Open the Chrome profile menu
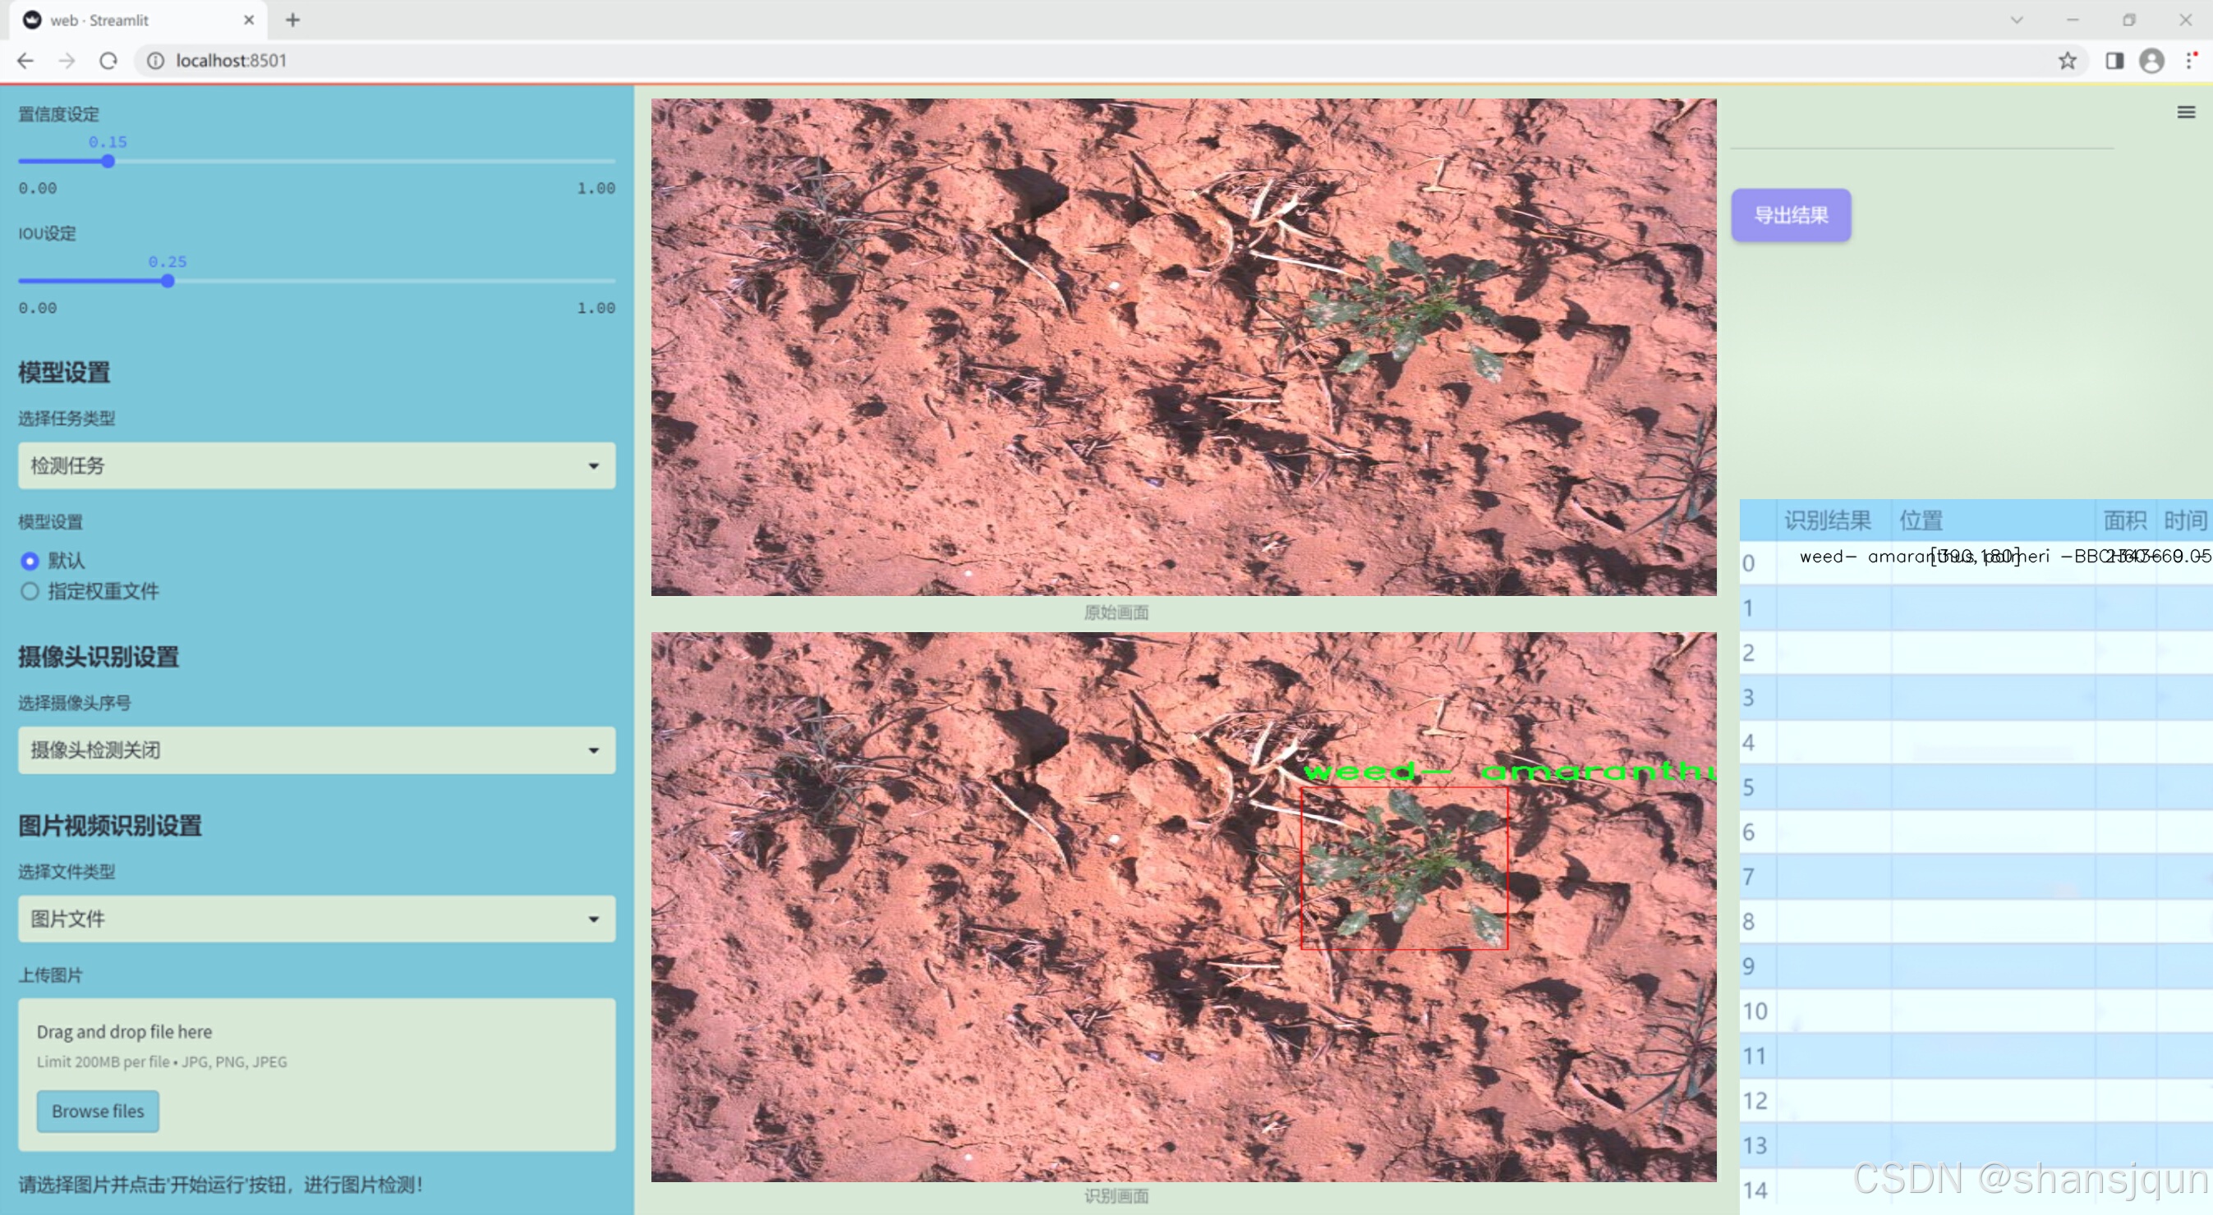The height and width of the screenshot is (1215, 2213). [2151, 61]
